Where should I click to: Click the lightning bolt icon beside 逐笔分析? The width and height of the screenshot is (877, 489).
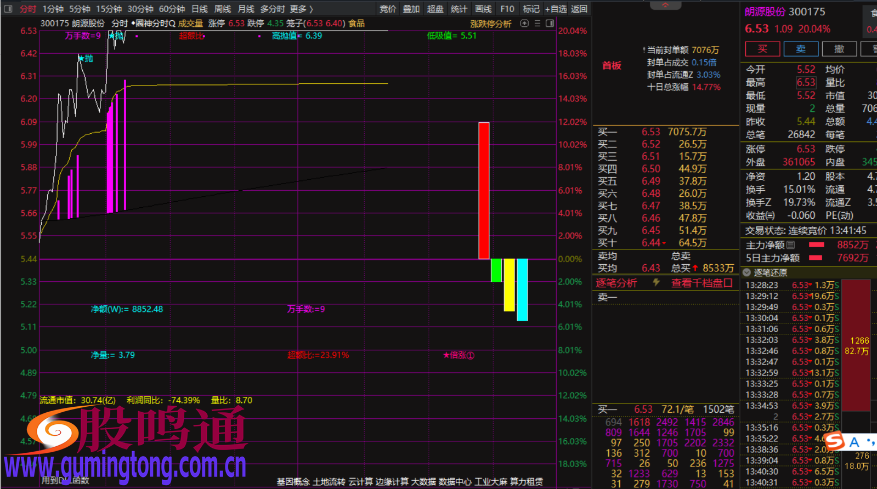tap(656, 282)
